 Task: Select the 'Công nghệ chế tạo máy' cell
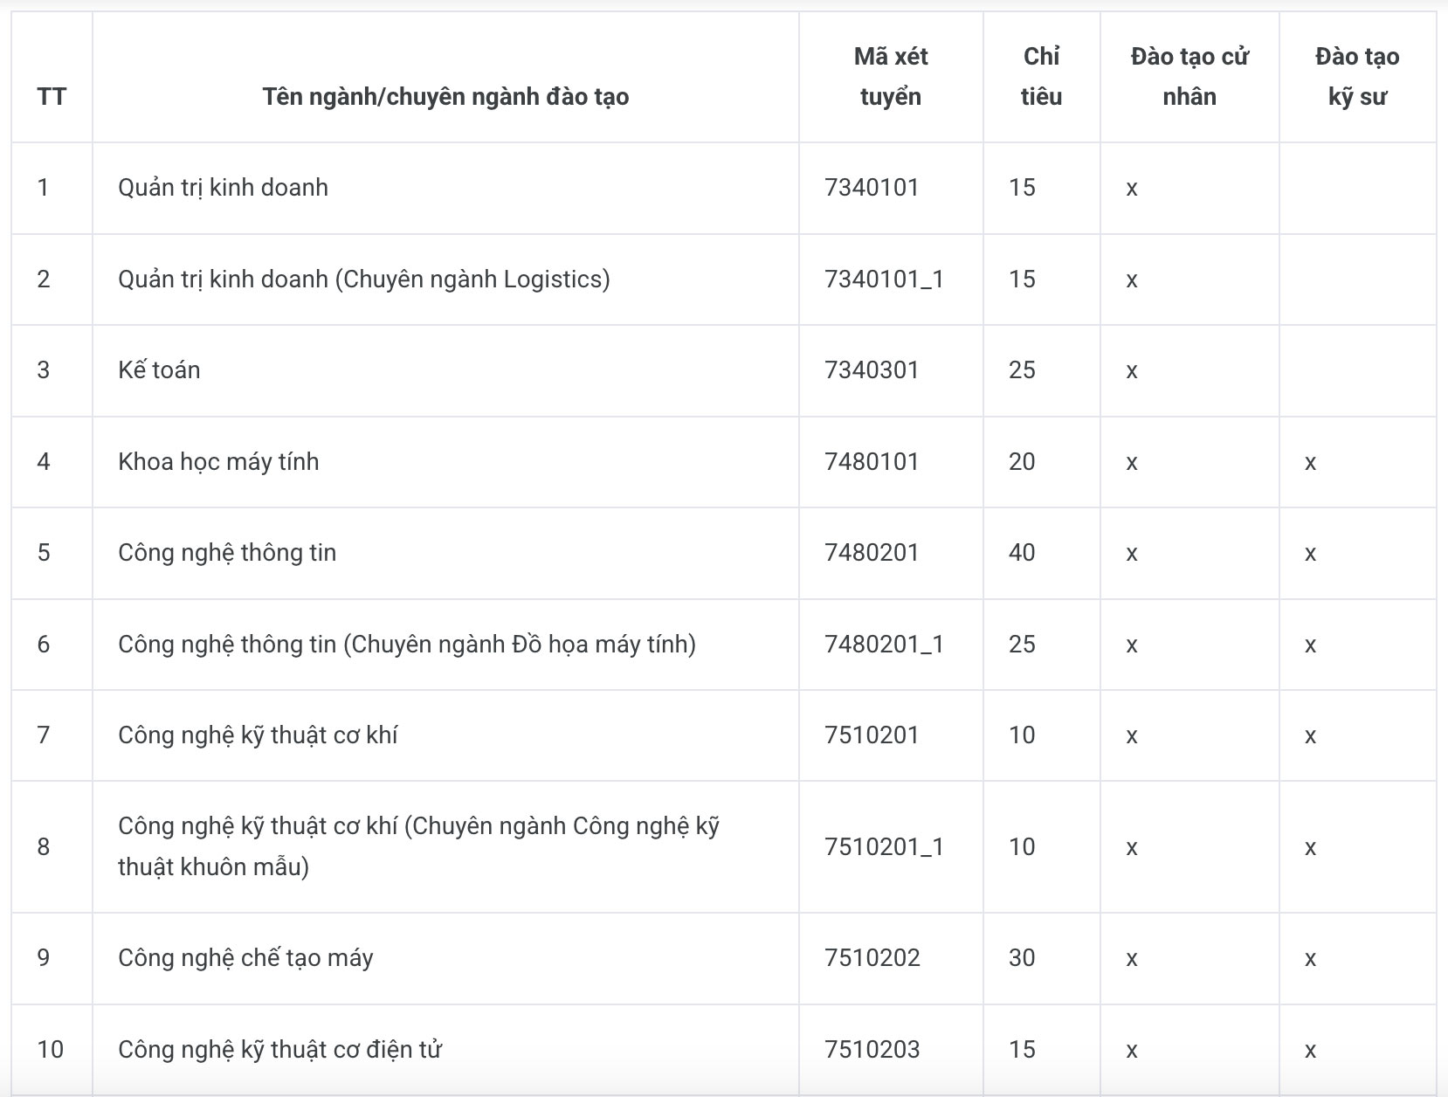[x=245, y=958]
